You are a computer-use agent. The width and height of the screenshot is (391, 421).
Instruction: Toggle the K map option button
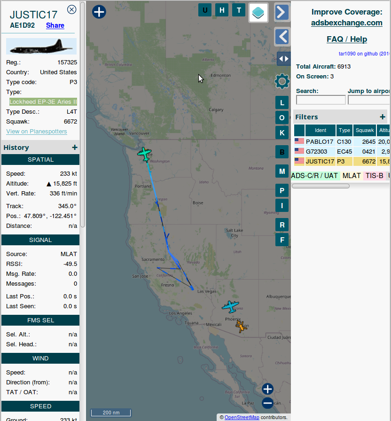[282, 133]
